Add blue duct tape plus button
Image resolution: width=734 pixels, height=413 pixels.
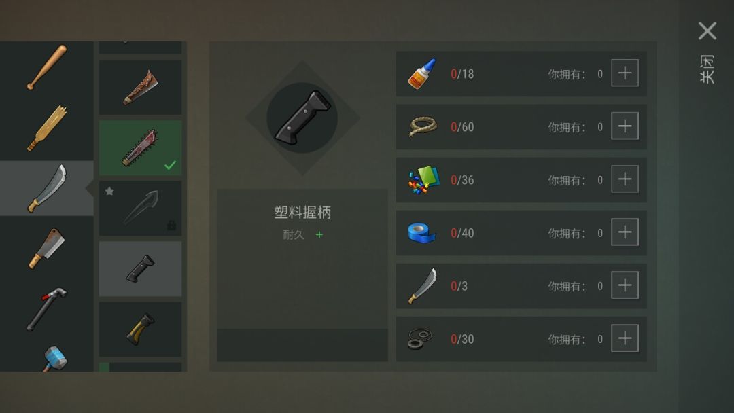[625, 232]
